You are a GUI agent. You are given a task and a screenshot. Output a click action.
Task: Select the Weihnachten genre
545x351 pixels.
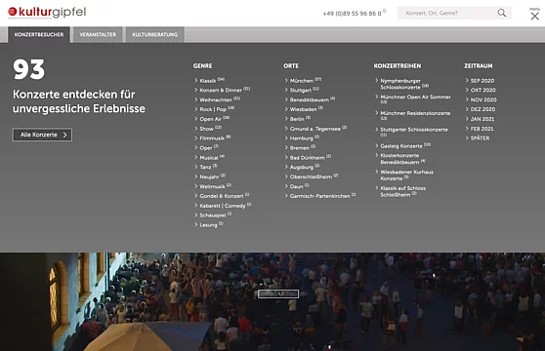point(217,99)
